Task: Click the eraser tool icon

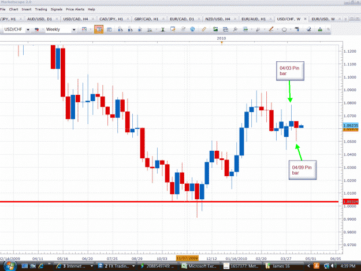Action: pos(309,29)
